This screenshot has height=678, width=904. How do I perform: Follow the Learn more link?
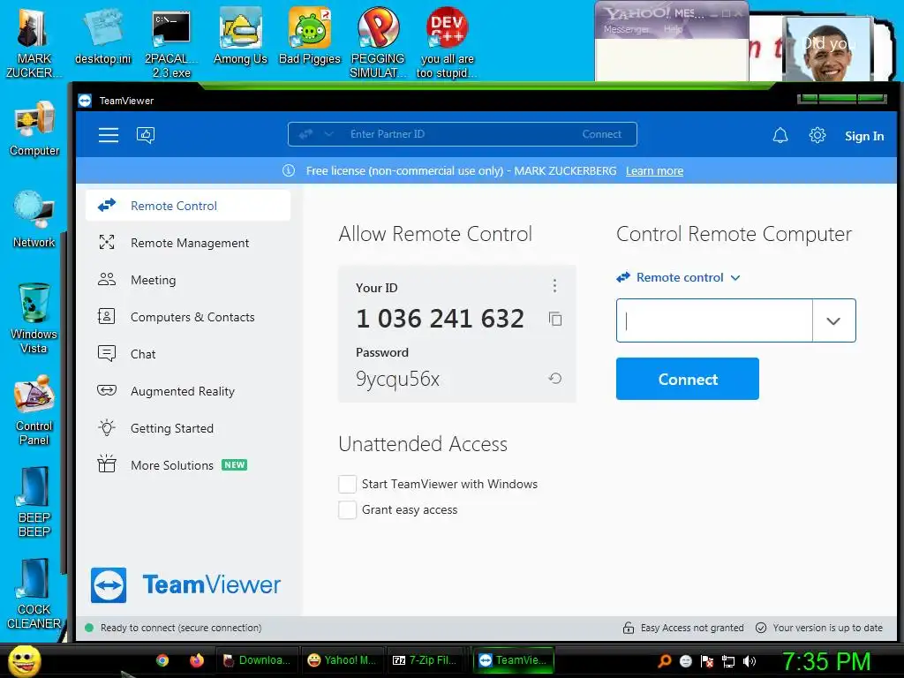(654, 170)
